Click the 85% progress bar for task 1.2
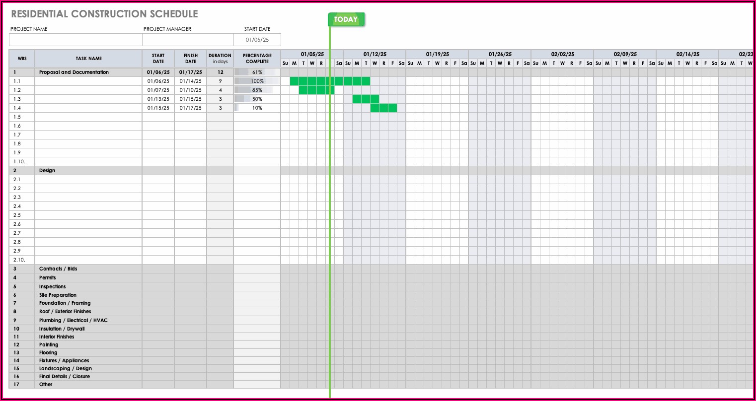Screen dimensions: 756x401 [x=257, y=90]
